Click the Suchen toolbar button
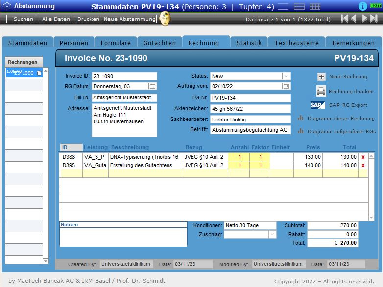Viewport: 383px width, 287px height. (24, 19)
